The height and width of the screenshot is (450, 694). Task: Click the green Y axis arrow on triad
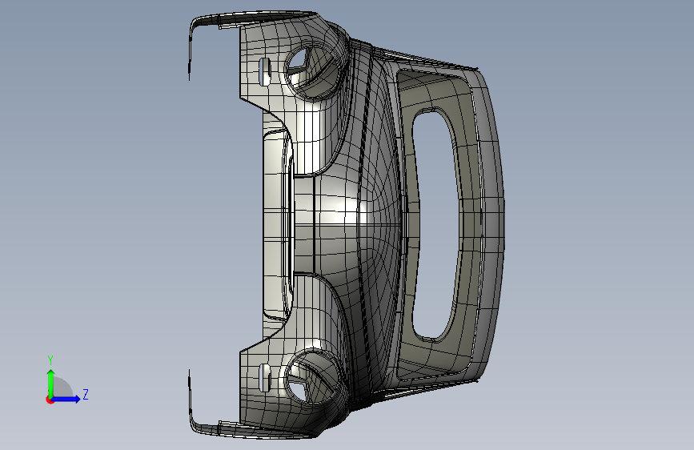pyautogui.click(x=51, y=383)
